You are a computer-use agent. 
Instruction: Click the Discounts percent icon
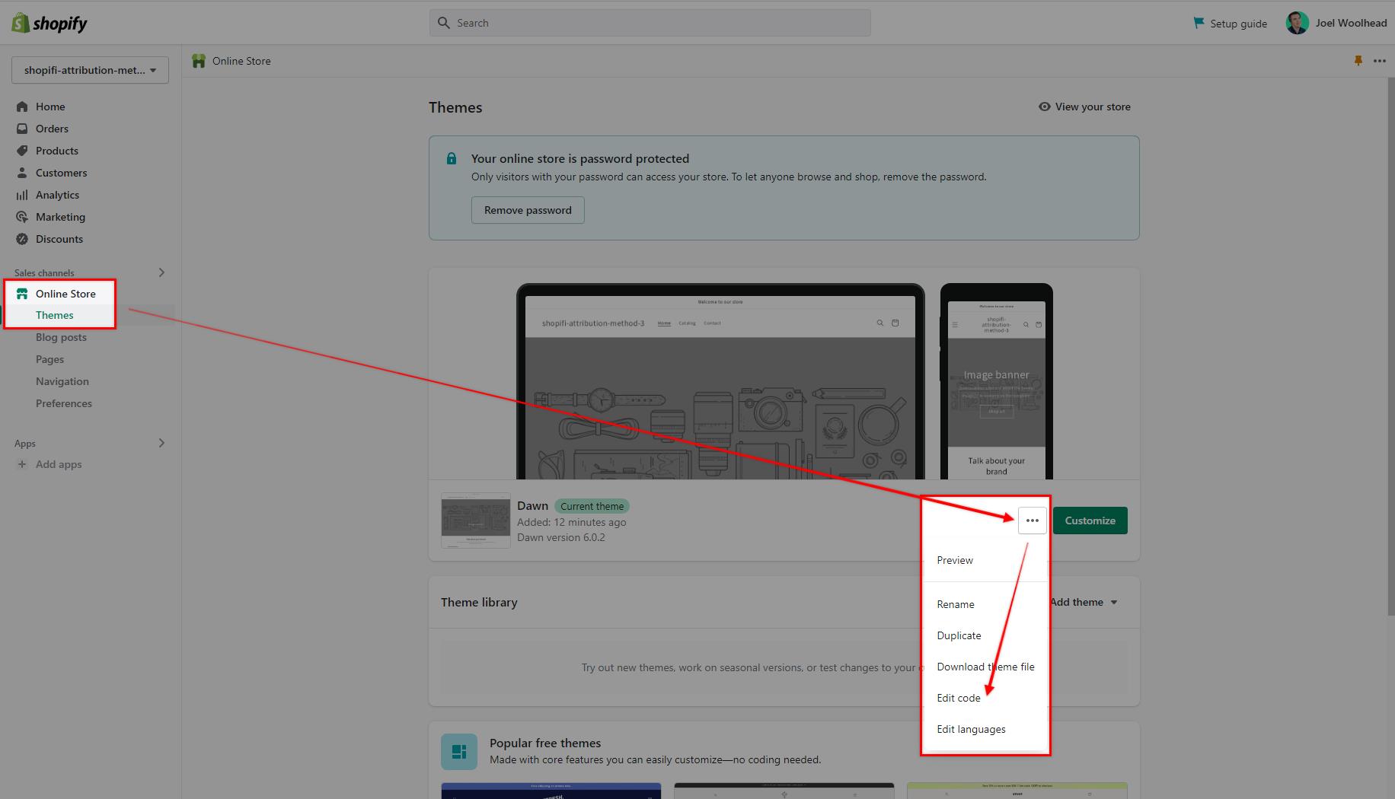[x=22, y=239]
